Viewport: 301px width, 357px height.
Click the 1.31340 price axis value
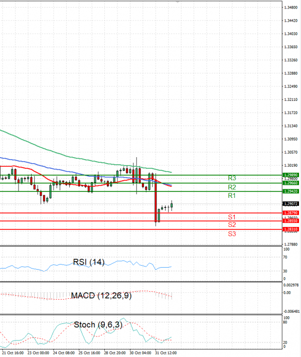click(291, 126)
